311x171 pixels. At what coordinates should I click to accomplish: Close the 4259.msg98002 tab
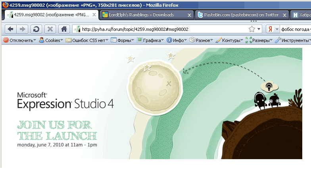(94, 15)
